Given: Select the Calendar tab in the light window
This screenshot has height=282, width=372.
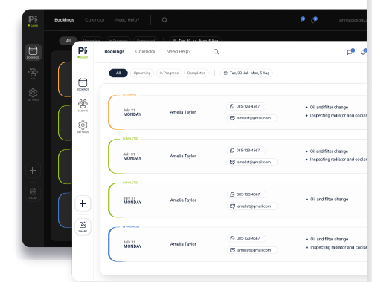Looking at the screenshot, I should click(x=145, y=51).
